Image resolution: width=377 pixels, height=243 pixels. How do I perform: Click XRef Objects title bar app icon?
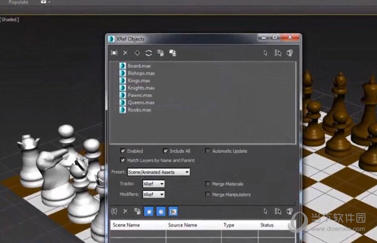click(x=111, y=39)
